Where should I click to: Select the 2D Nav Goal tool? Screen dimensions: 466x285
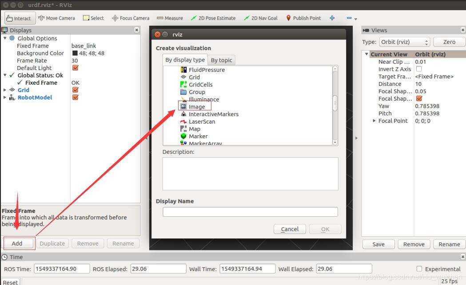(261, 18)
